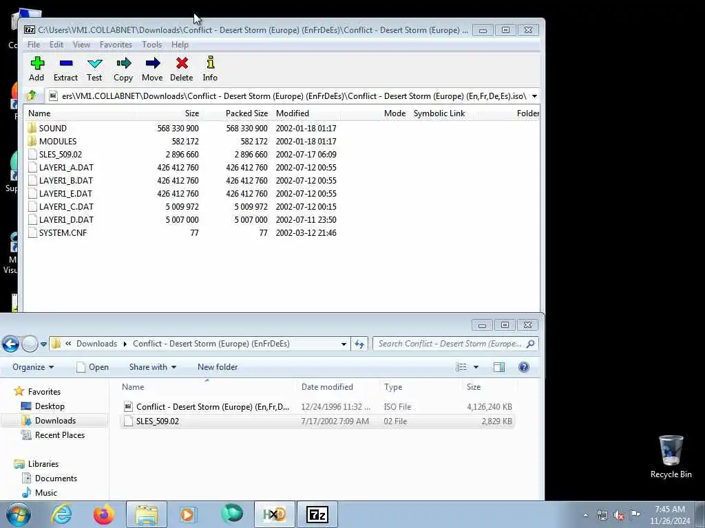Viewport: 705px width, 528px height.
Task: Sort by the Packed Size column
Action: coord(246,113)
